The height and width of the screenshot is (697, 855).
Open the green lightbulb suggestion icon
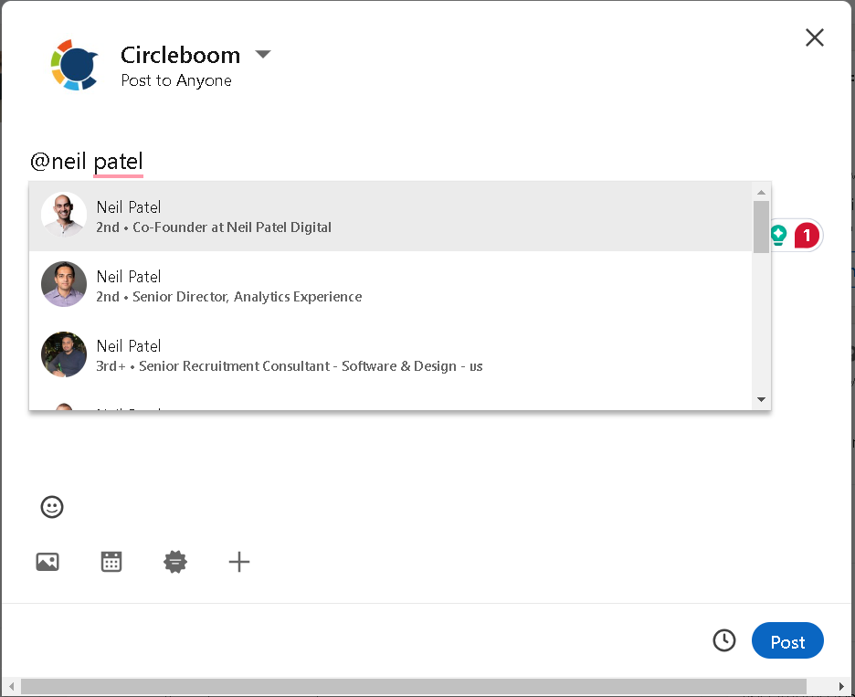tap(778, 235)
